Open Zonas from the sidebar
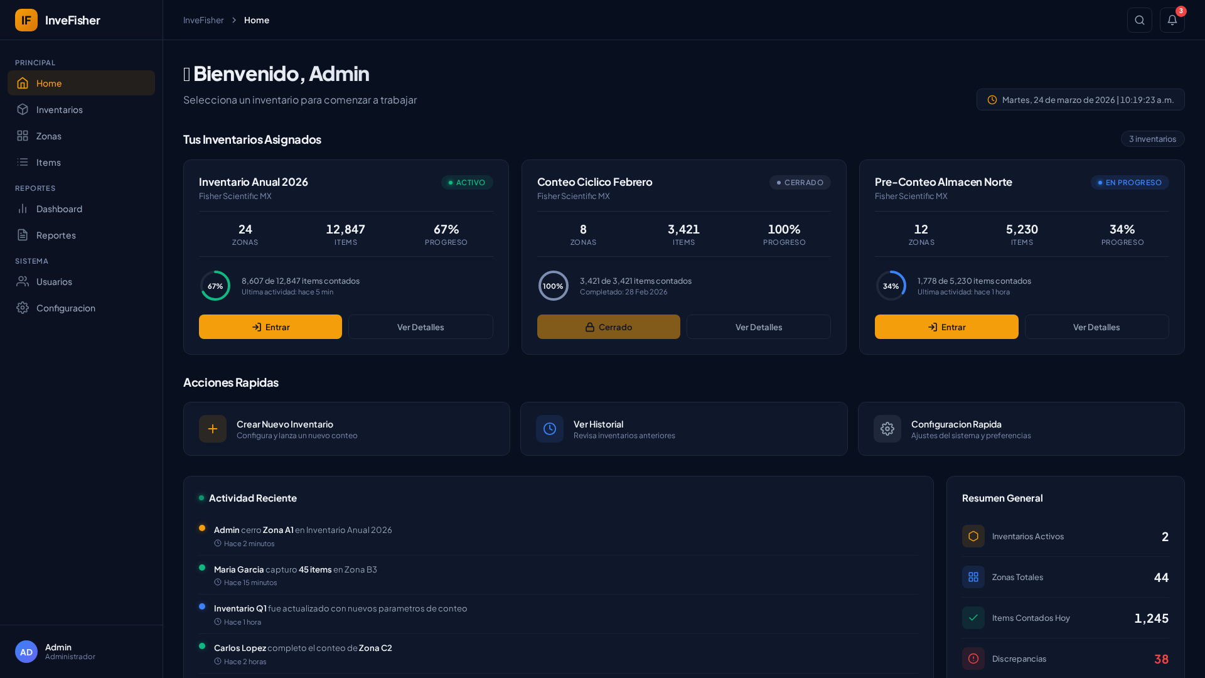The height and width of the screenshot is (678, 1205). tap(48, 136)
